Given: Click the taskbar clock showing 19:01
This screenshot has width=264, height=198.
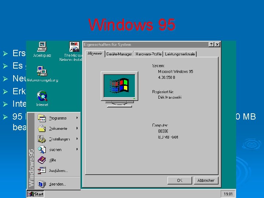Looking at the screenshot, I should pyautogui.click(x=228, y=194).
